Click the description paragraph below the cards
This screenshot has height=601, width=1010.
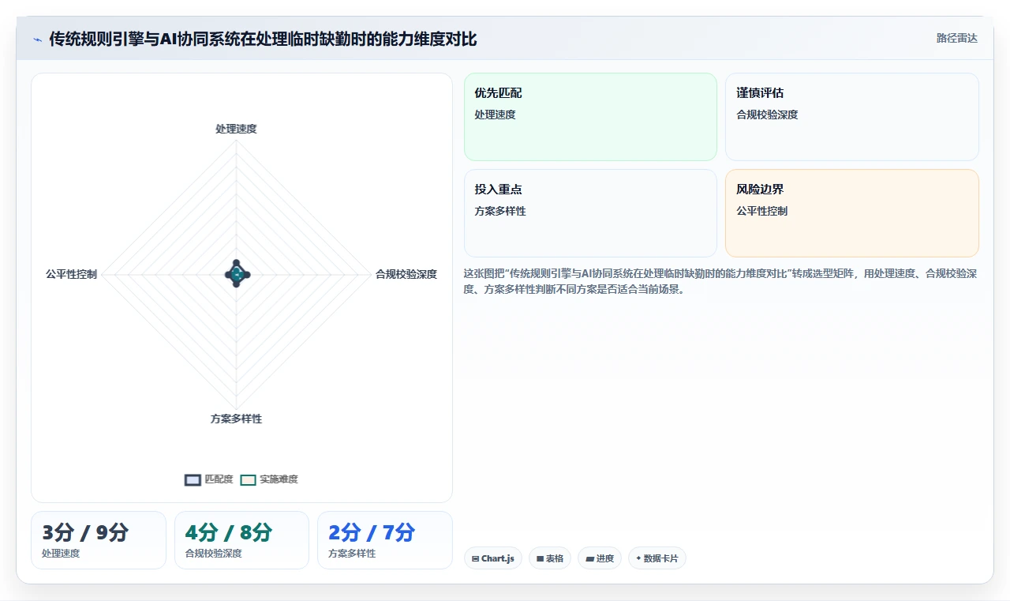(x=720, y=281)
